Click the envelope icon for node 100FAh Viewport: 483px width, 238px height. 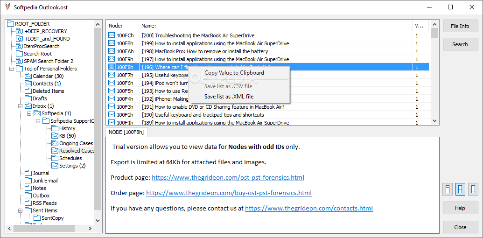coord(112,51)
